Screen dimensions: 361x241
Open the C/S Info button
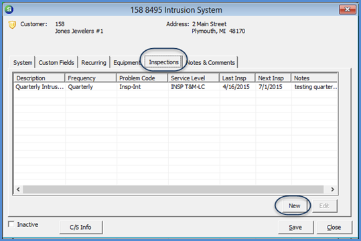(x=80, y=227)
